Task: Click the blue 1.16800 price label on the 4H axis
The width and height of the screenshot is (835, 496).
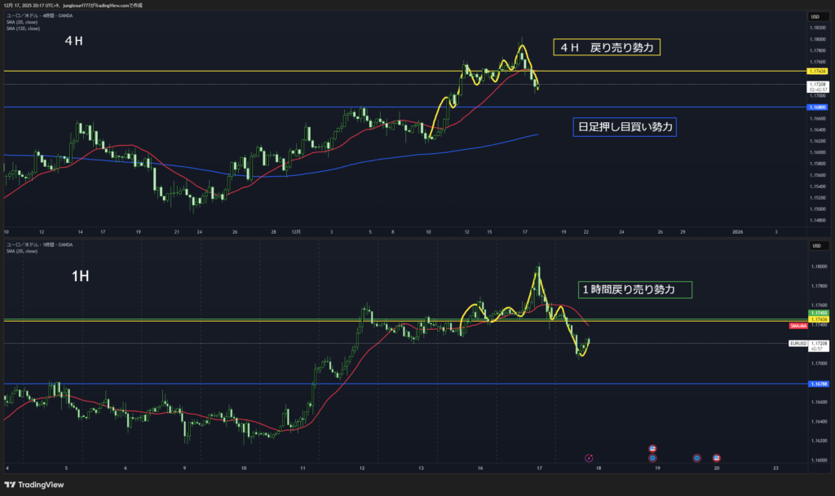Action: point(817,107)
